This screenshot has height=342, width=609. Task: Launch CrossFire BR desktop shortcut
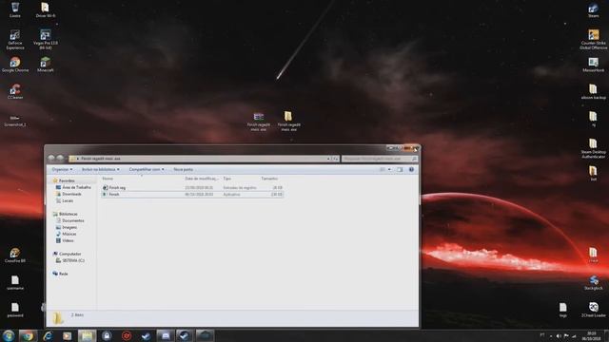15,256
